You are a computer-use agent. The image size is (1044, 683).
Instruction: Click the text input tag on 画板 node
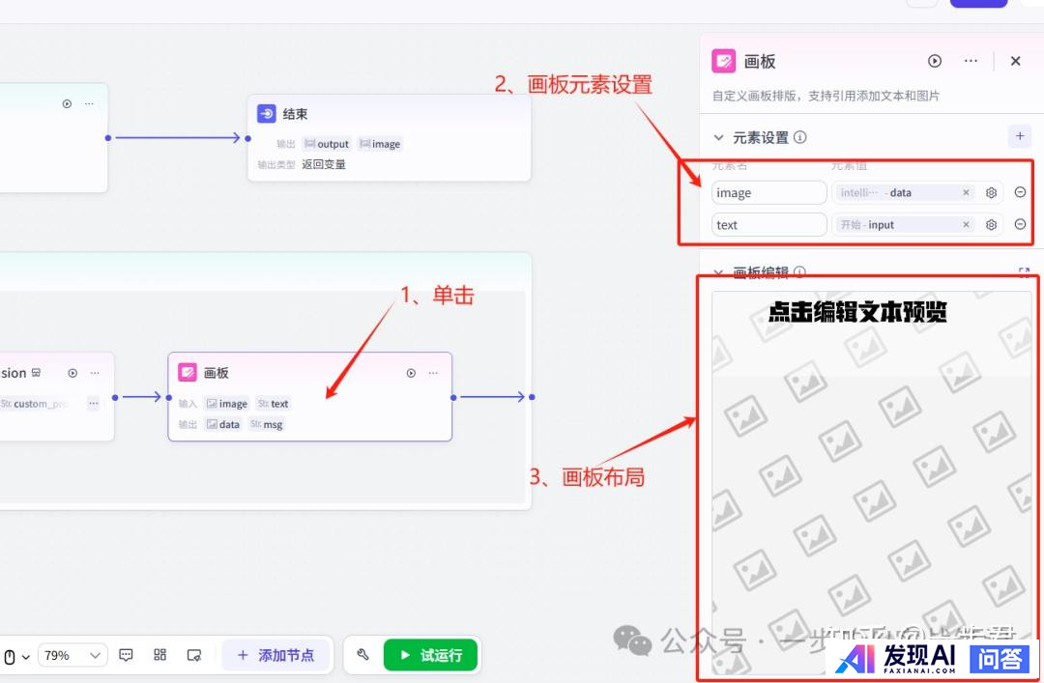273,404
